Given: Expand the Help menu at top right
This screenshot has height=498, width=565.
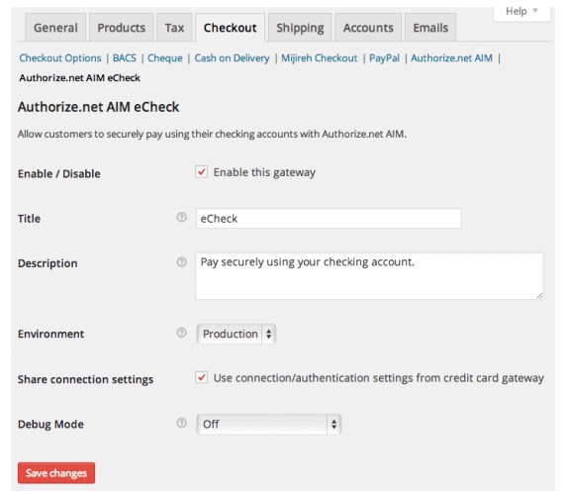Looking at the screenshot, I should tap(521, 11).
